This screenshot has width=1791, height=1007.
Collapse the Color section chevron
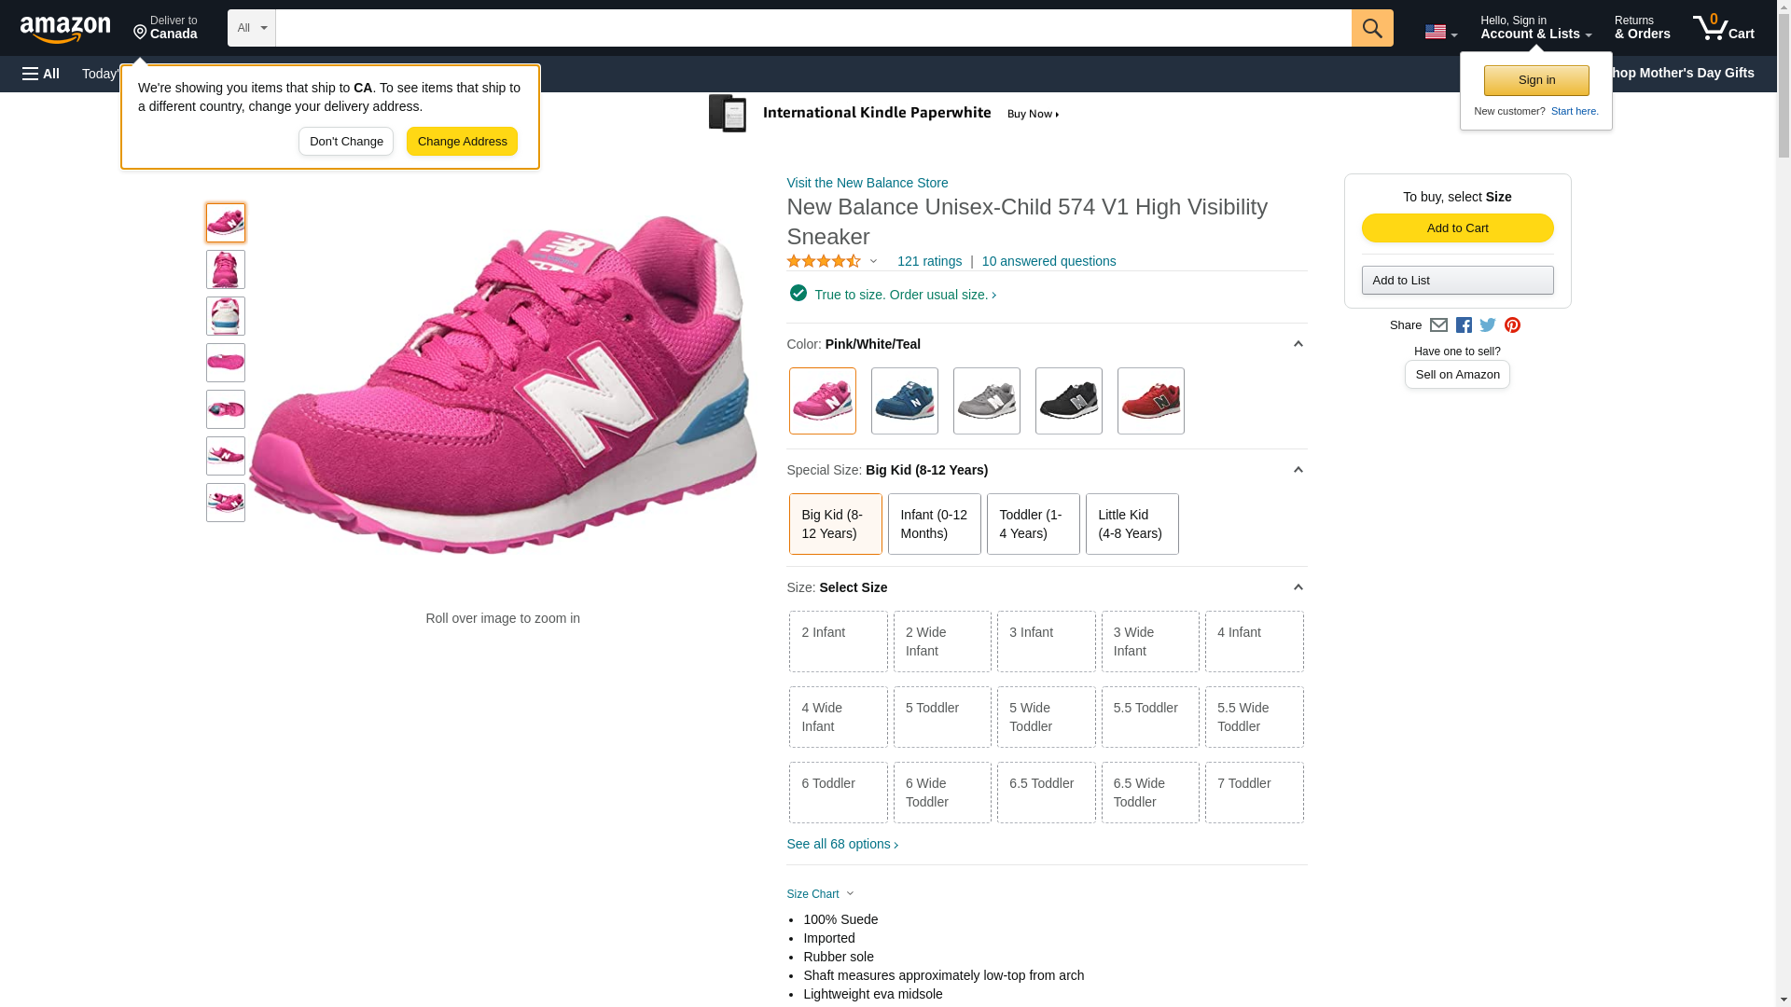(1298, 344)
